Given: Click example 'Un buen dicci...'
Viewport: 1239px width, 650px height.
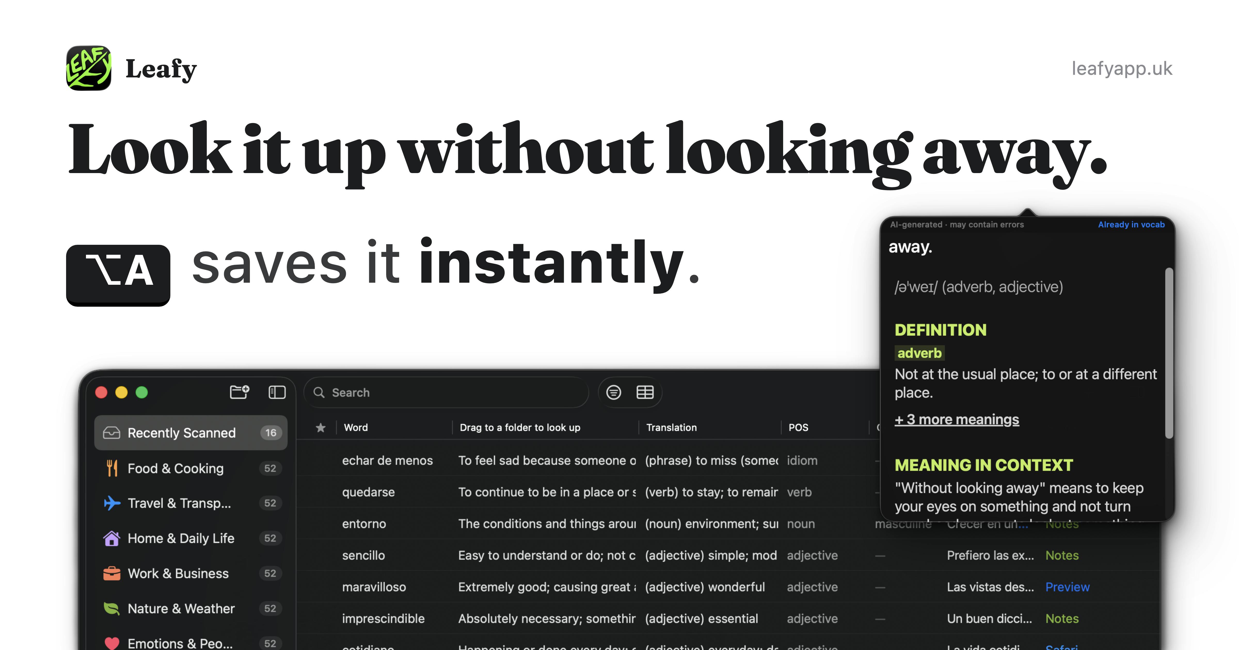Looking at the screenshot, I should pyautogui.click(x=989, y=618).
